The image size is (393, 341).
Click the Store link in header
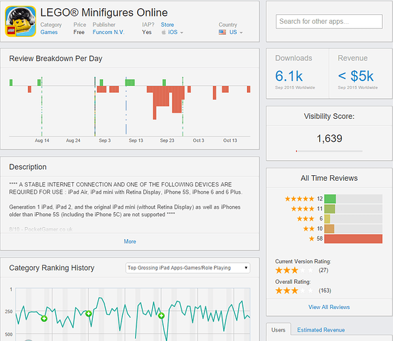pyautogui.click(x=167, y=25)
